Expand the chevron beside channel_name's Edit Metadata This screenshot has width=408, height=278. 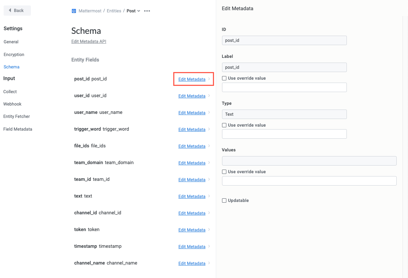pos(208,263)
